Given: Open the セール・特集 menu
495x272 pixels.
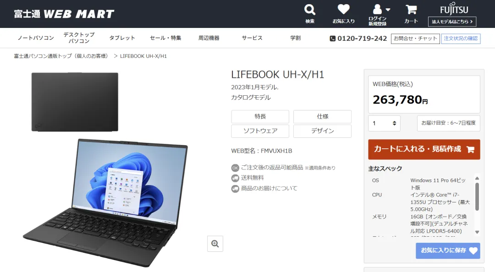Looking at the screenshot, I should tap(165, 38).
